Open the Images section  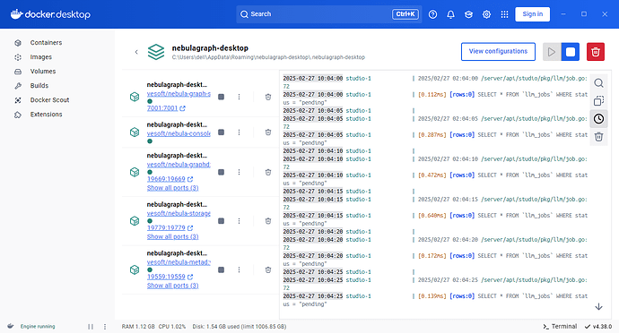40,56
